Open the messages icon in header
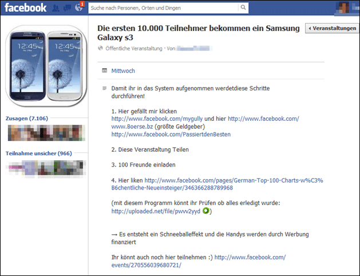This screenshot has width=360, height=276. click(67, 8)
